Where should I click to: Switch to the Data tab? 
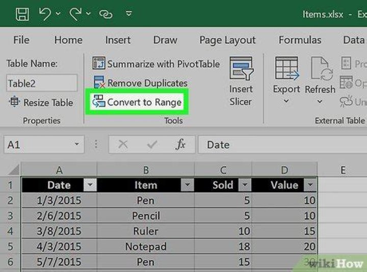(x=354, y=40)
